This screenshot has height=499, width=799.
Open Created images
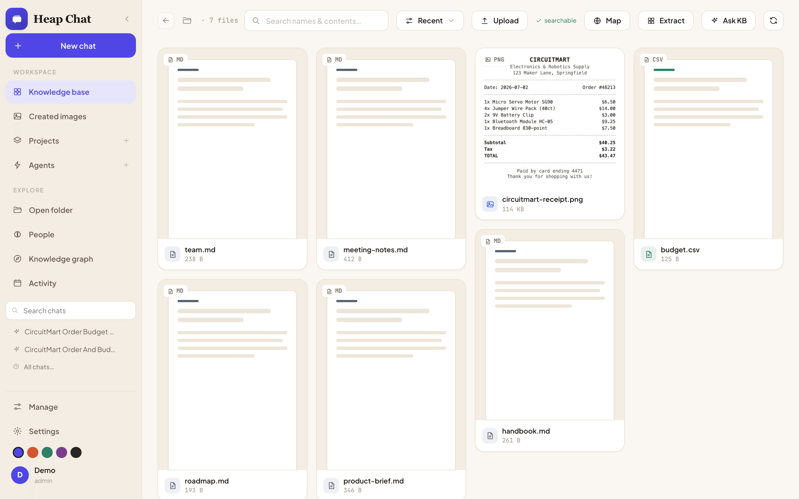click(x=71, y=116)
